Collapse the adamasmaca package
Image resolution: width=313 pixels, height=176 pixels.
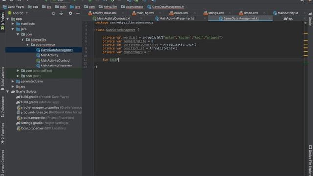click(x=27, y=44)
